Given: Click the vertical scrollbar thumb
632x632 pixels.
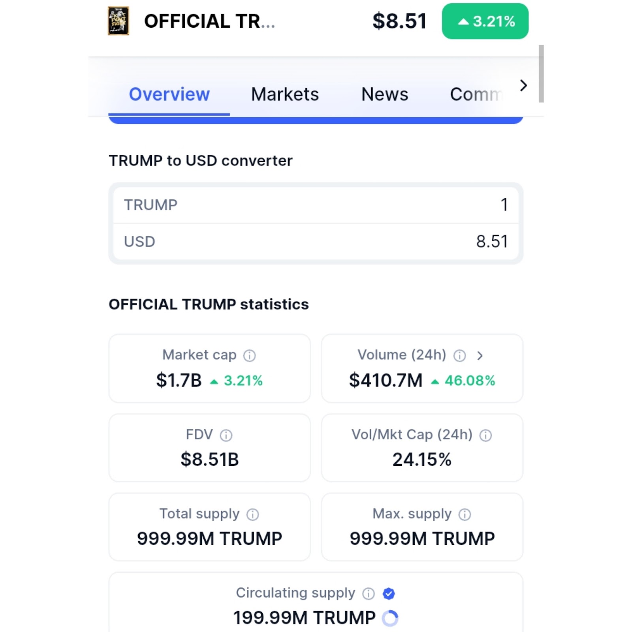Looking at the screenshot, I should point(541,73).
